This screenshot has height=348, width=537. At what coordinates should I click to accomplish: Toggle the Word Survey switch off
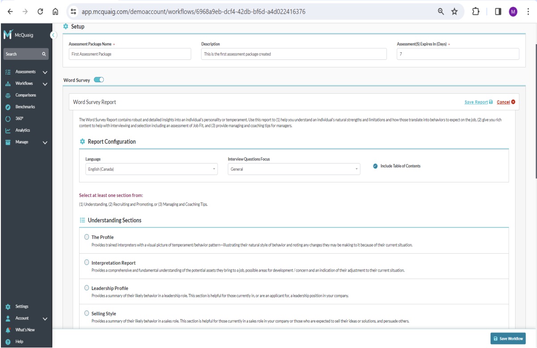pos(99,80)
